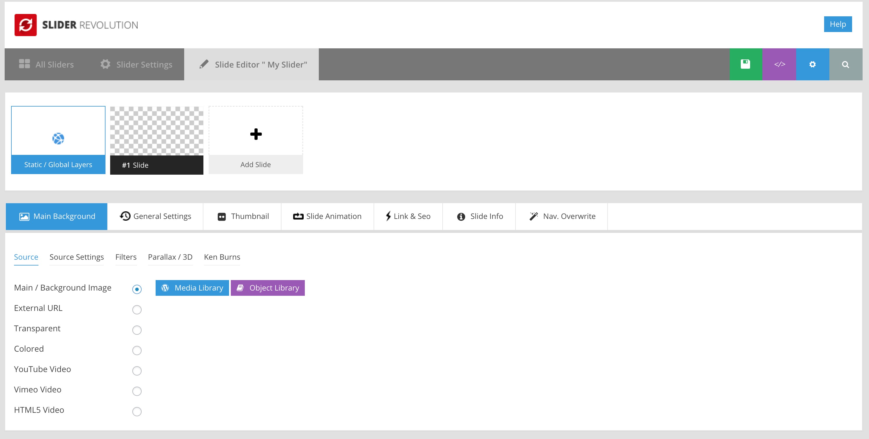
Task: Click the globe icon in Static Layers
Action: coord(58,139)
